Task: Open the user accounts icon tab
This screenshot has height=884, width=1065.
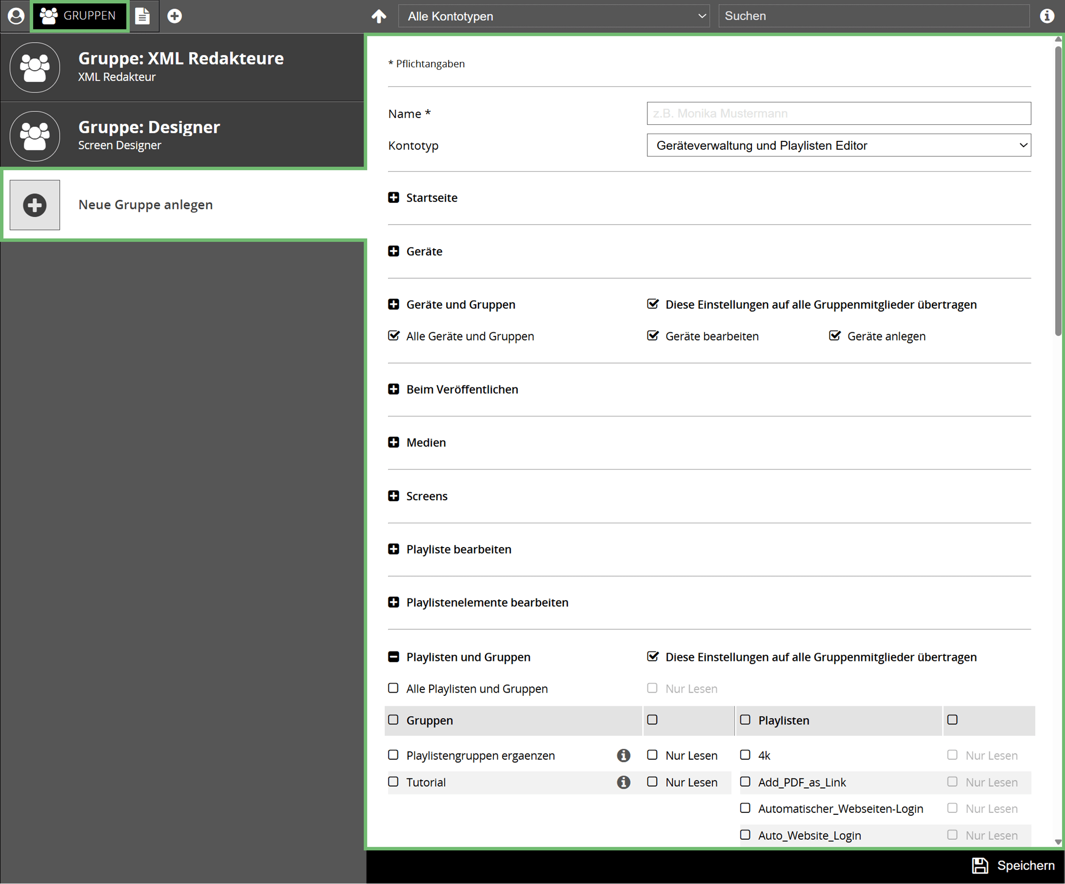Action: (16, 16)
